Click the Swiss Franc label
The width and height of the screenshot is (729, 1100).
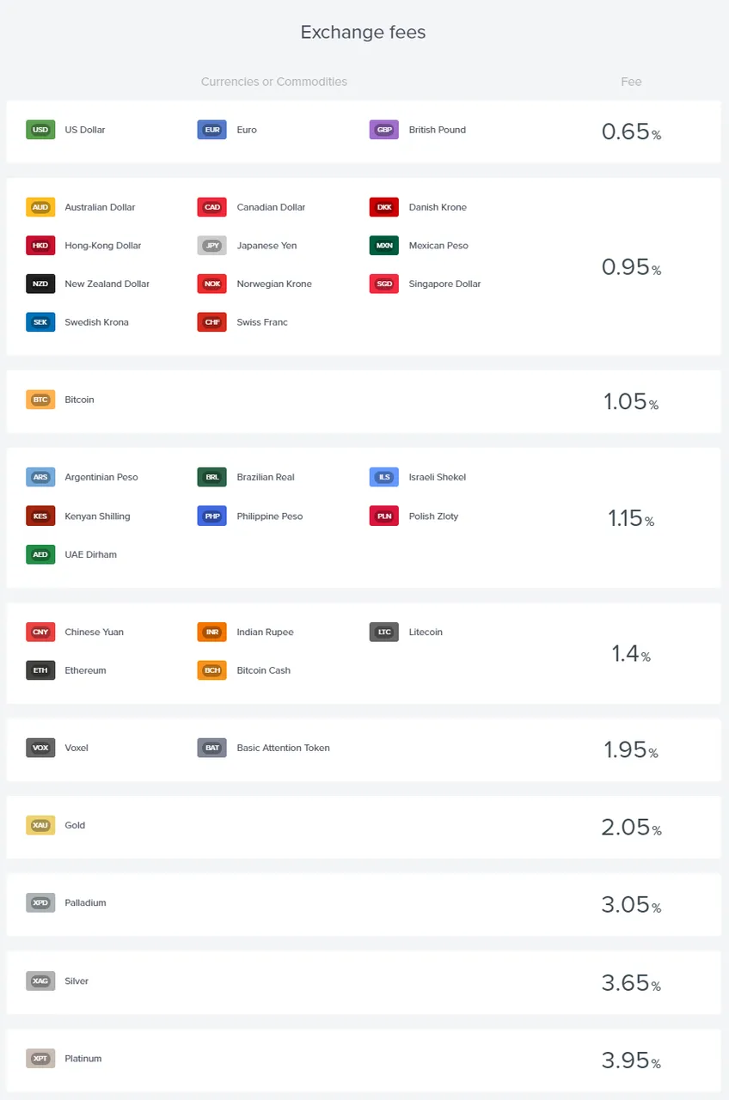pos(262,322)
